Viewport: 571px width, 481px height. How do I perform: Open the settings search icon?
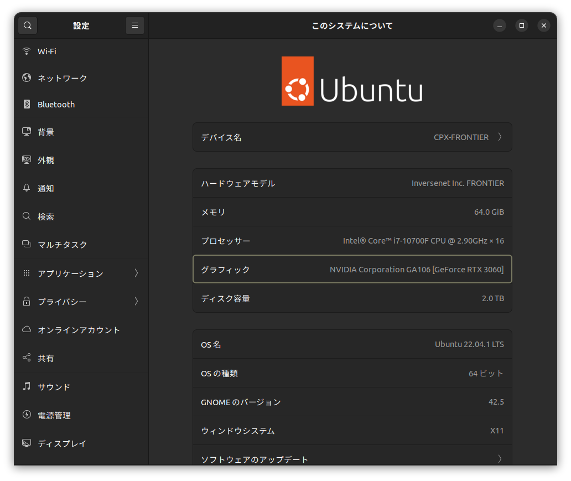pos(28,25)
